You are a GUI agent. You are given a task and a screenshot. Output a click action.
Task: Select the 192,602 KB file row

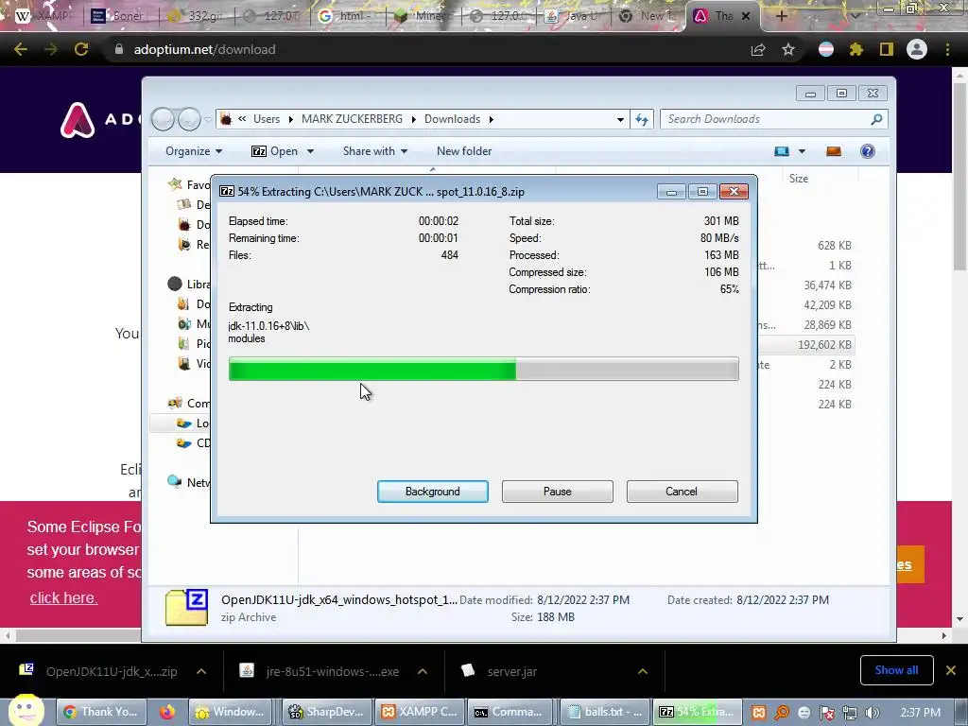point(807,344)
